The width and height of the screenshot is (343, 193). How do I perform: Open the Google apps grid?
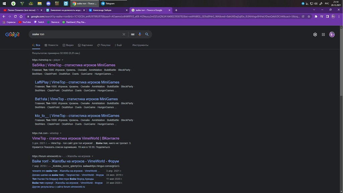[x=323, y=35]
